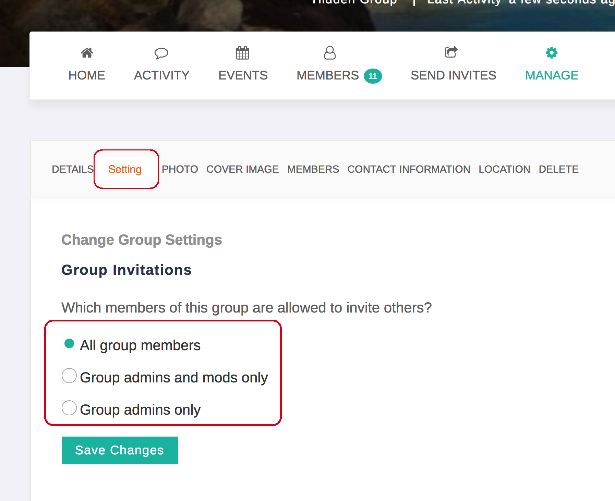Open the Contact Information tab
The width and height of the screenshot is (615, 501).
click(409, 169)
